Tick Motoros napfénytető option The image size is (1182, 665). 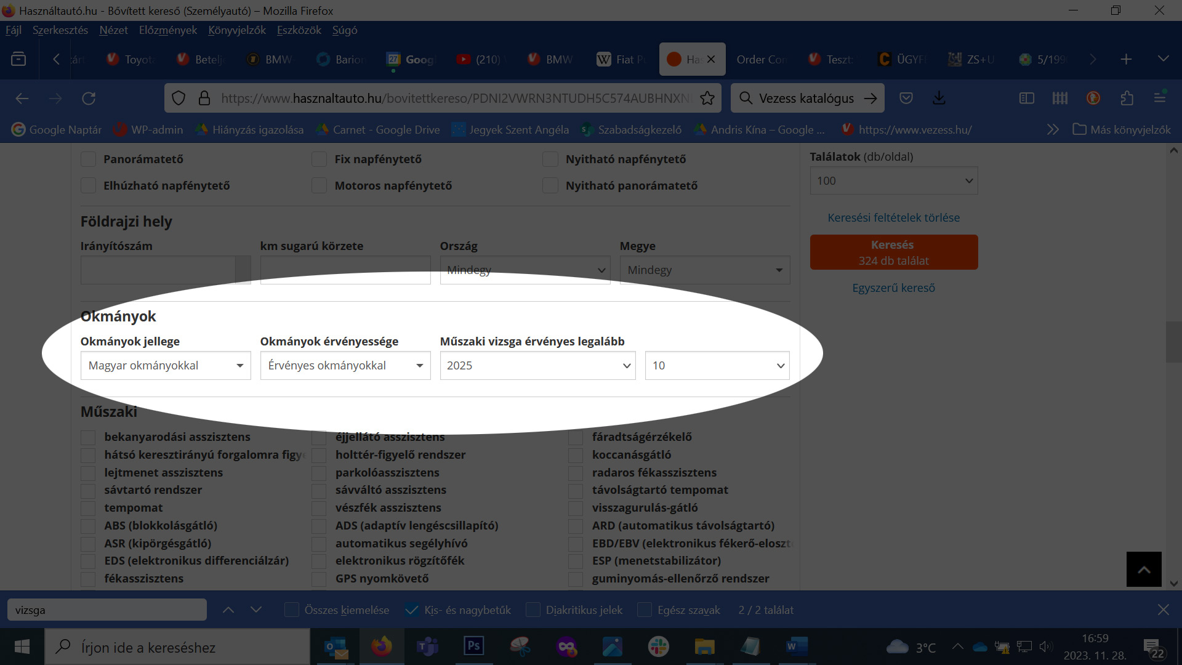coord(320,185)
